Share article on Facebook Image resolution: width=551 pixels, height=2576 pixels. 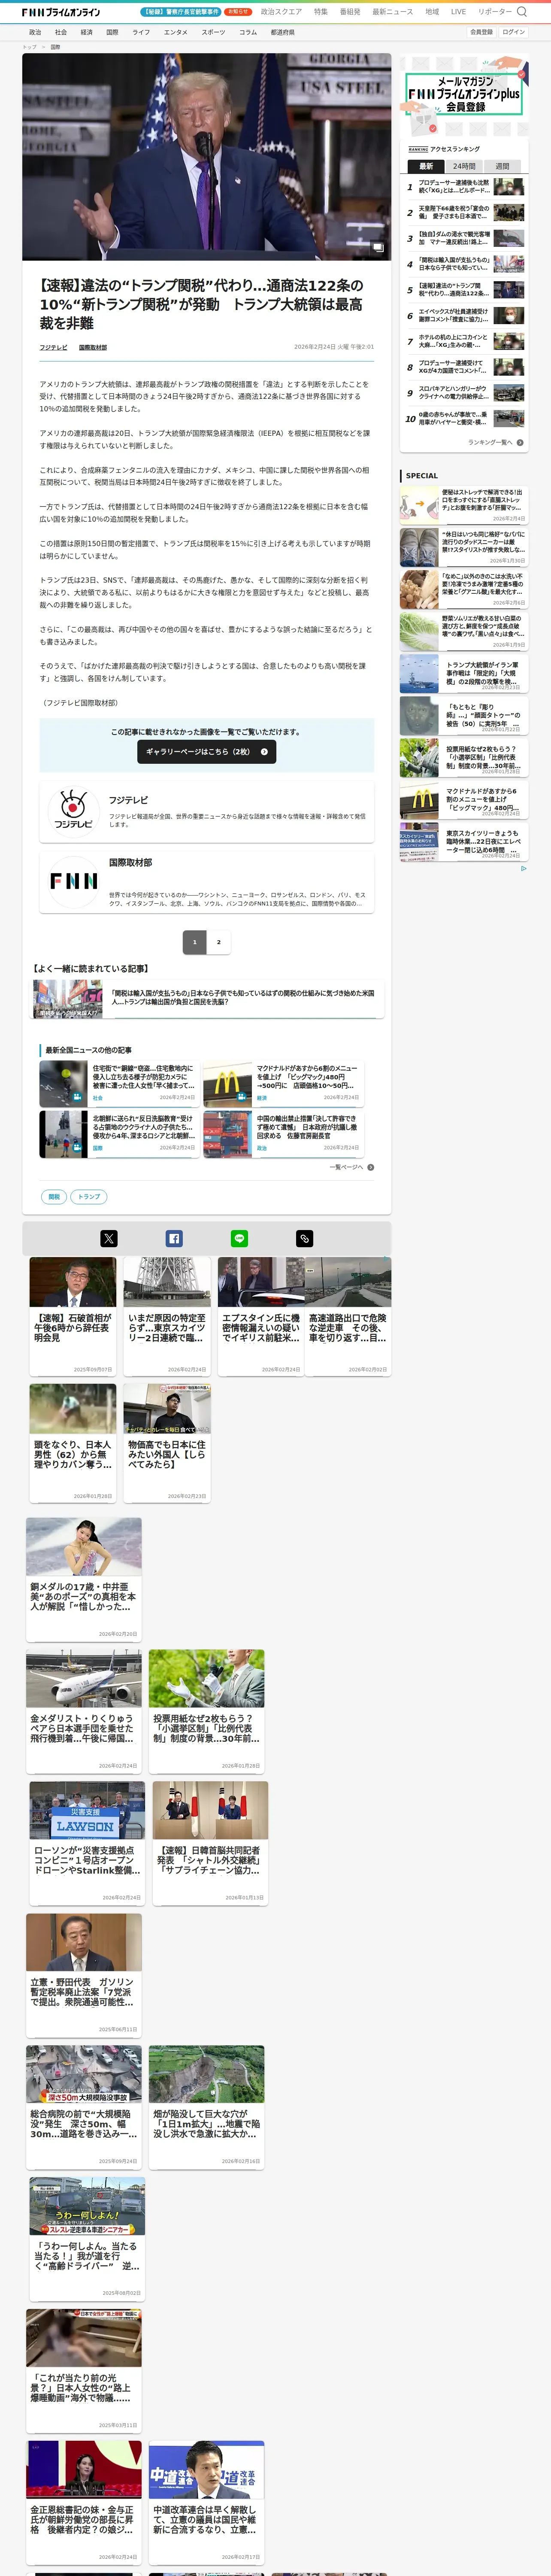(174, 1238)
